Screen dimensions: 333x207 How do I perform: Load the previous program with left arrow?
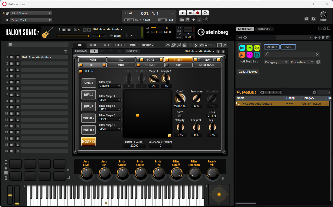[84, 30]
